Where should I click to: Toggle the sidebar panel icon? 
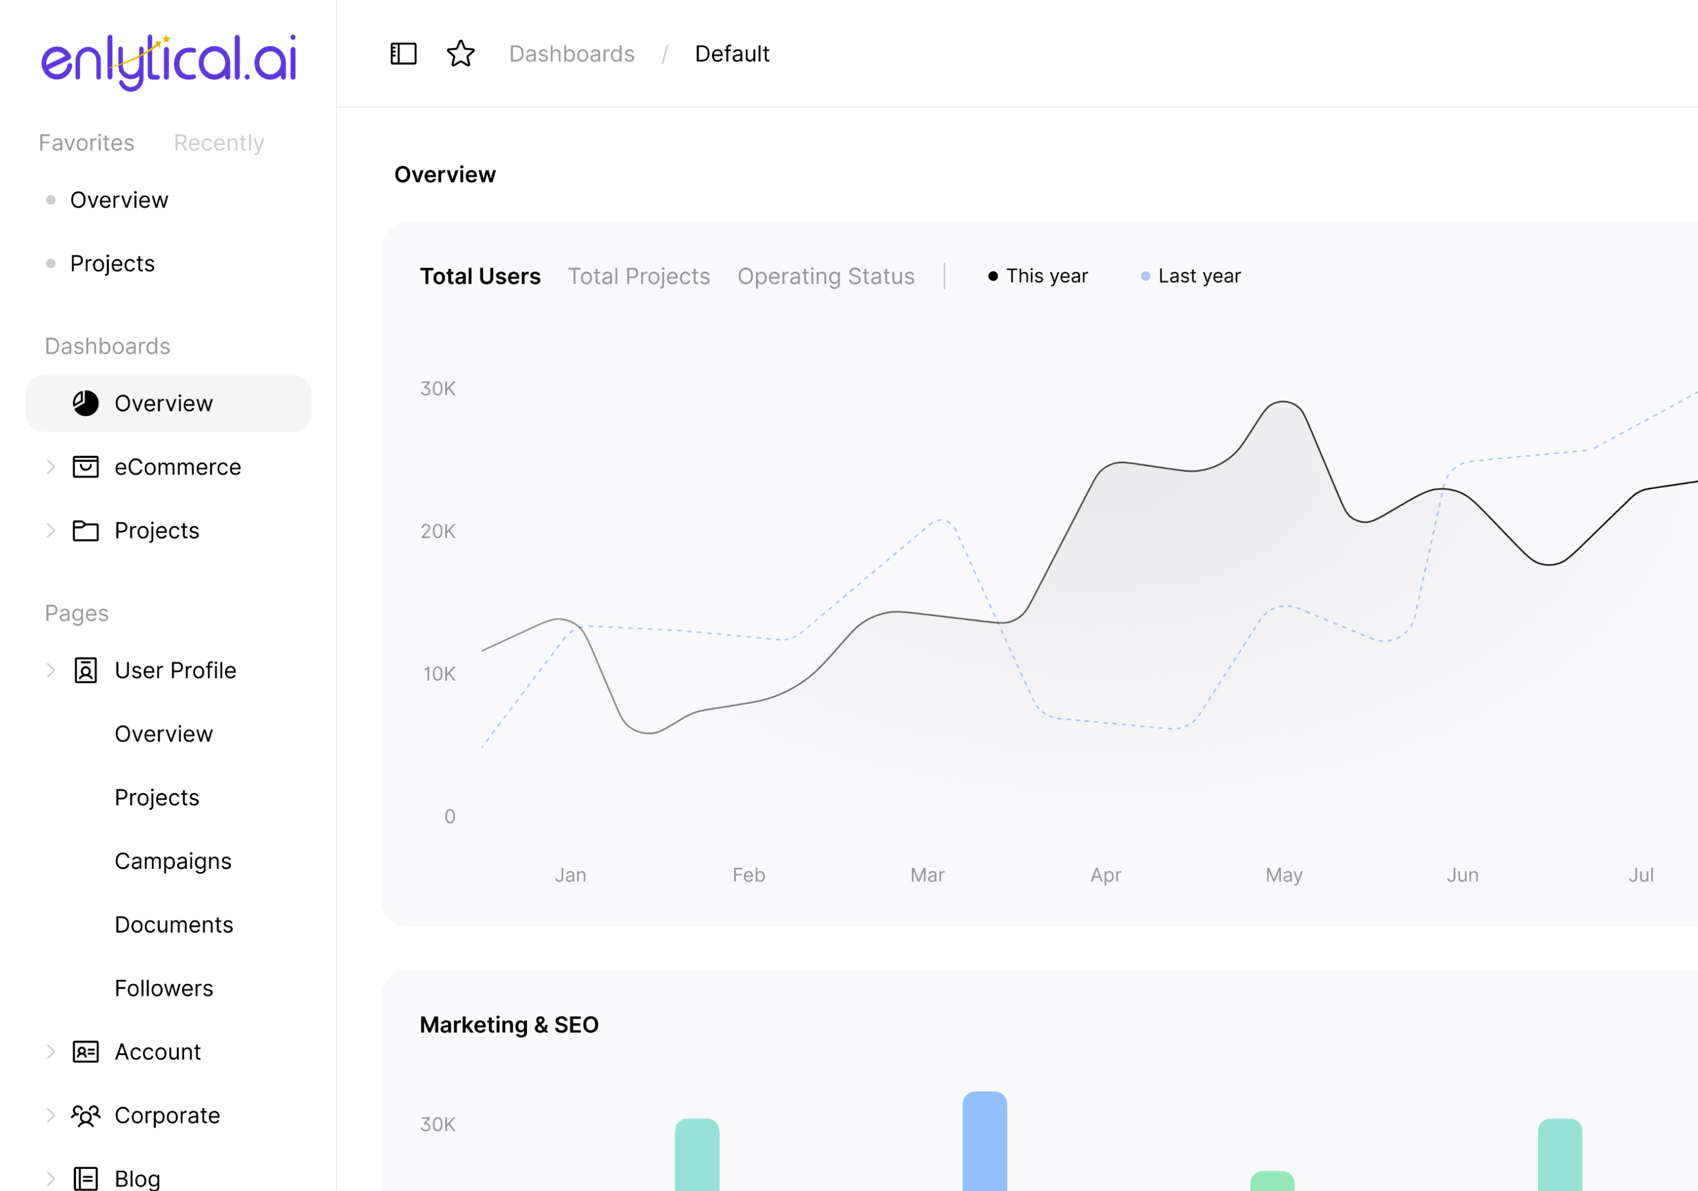tap(403, 54)
